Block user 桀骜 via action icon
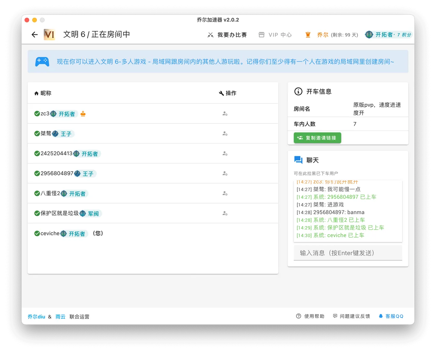This screenshot has height=353, width=436. pos(225,134)
